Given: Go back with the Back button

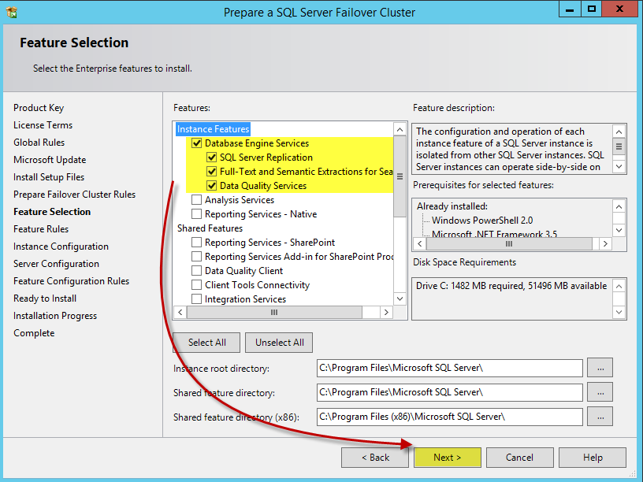Looking at the screenshot, I should [x=375, y=458].
